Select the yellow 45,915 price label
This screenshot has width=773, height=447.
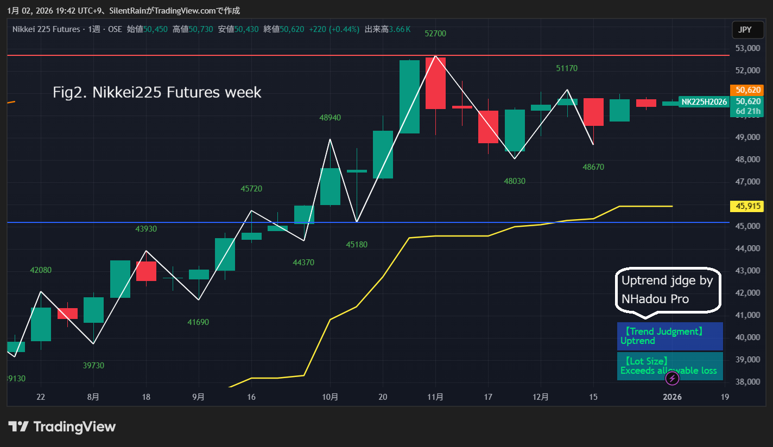[x=748, y=206]
